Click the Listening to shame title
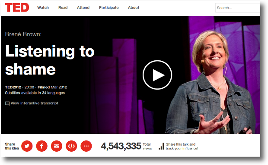 [x=50, y=60]
